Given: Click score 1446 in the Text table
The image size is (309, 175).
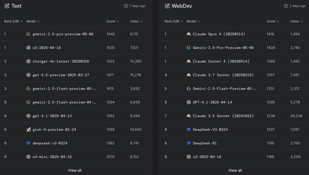Looking at the screenshot, I should click(111, 34).
